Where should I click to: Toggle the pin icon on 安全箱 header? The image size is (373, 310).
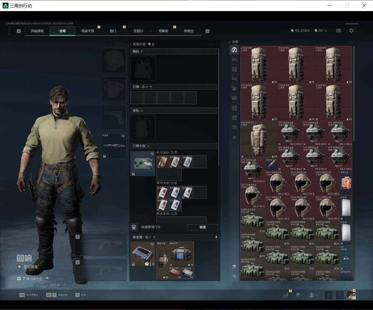pyautogui.click(x=216, y=237)
